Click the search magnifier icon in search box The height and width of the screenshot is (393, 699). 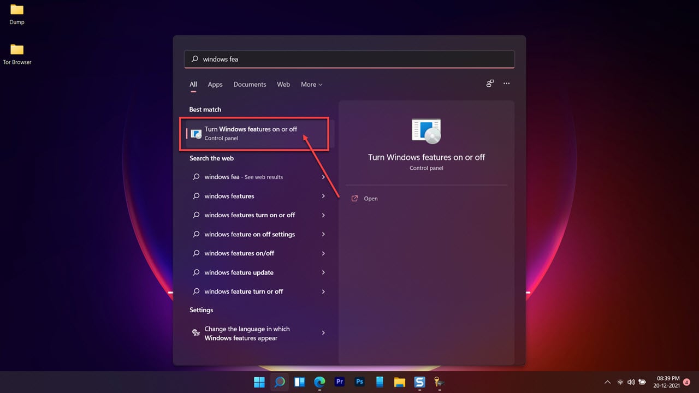(x=195, y=59)
